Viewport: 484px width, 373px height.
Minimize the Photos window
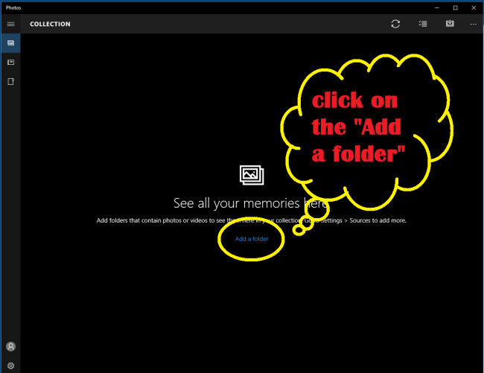(437, 7)
